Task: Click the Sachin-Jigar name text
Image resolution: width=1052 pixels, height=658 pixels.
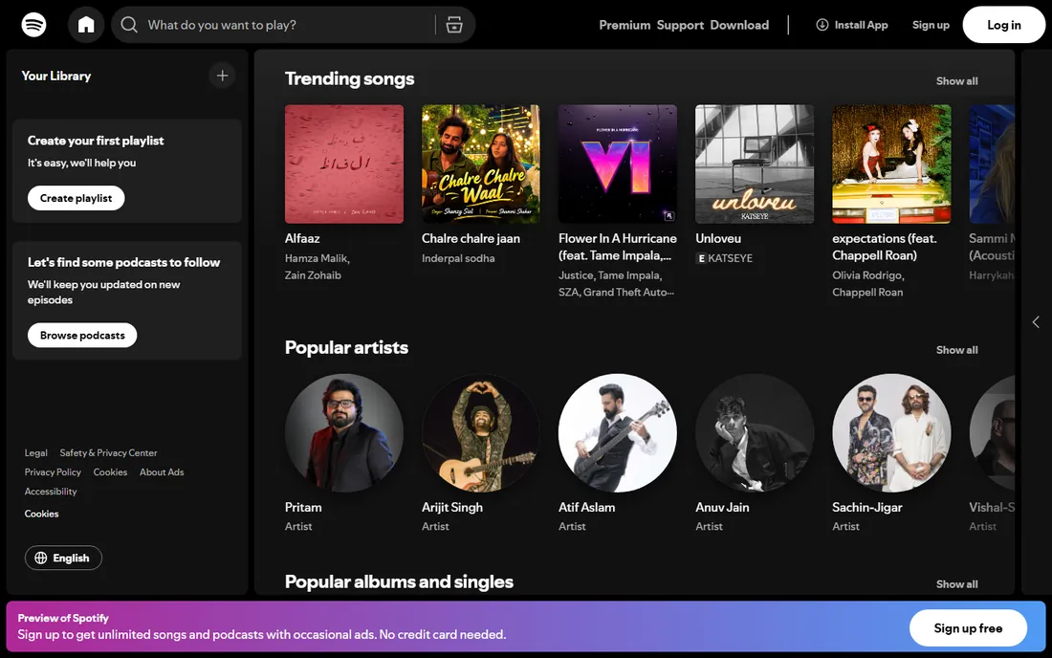Action: click(x=866, y=507)
